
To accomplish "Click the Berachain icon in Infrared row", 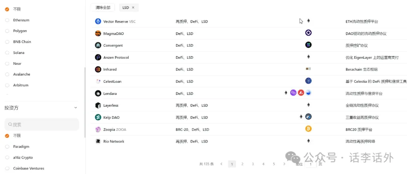I will (308, 69).
